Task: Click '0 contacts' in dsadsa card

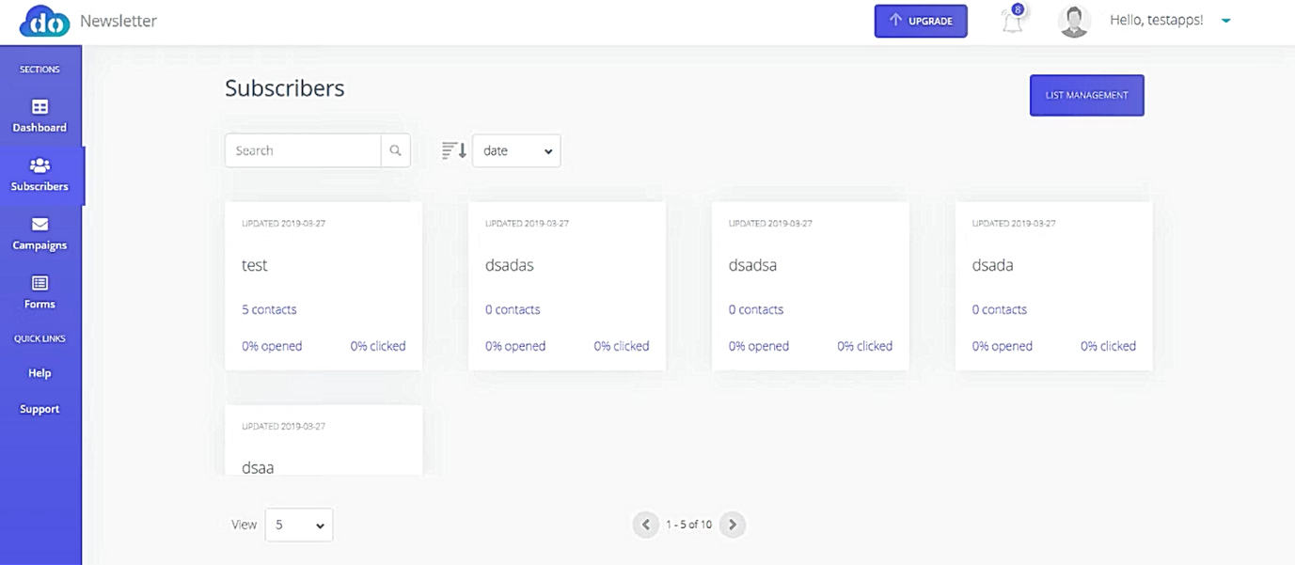Action: (x=756, y=309)
